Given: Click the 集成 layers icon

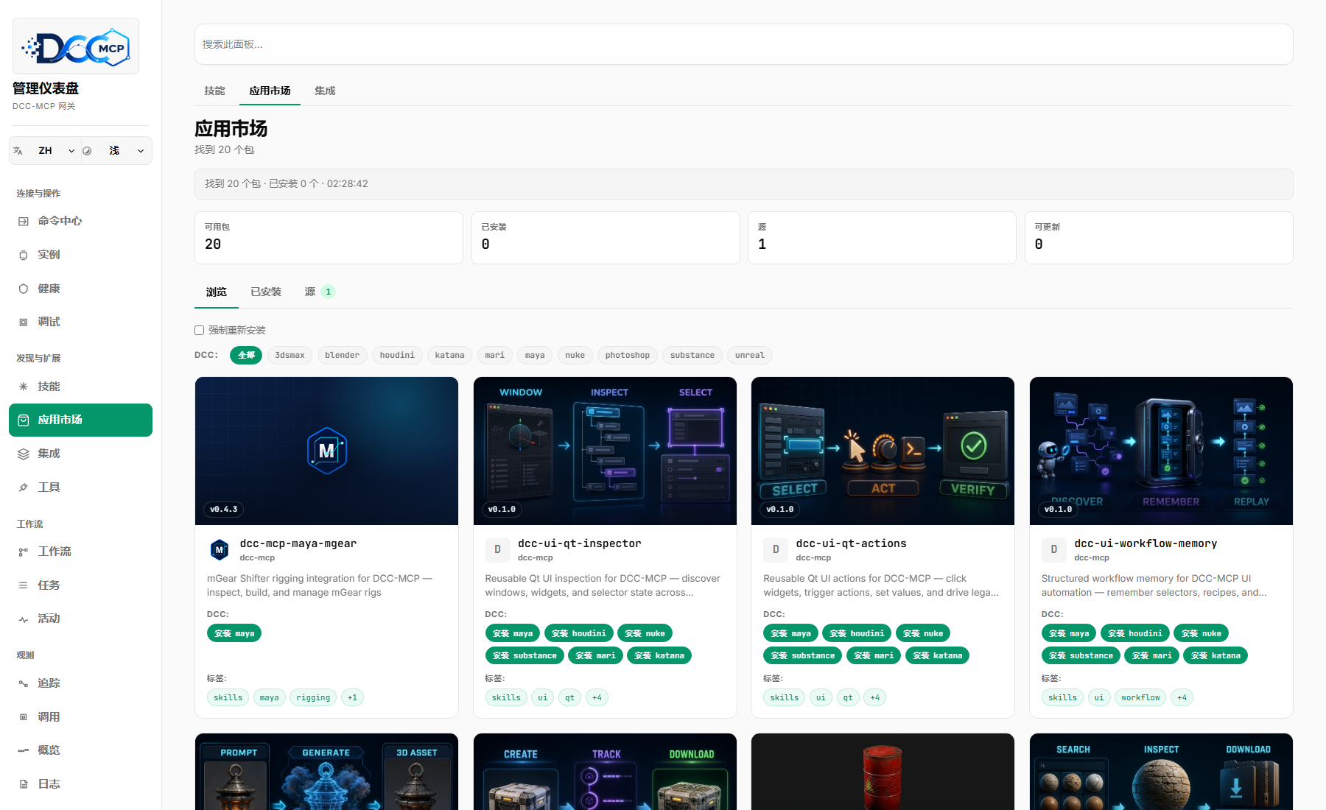Looking at the screenshot, I should click(x=24, y=454).
